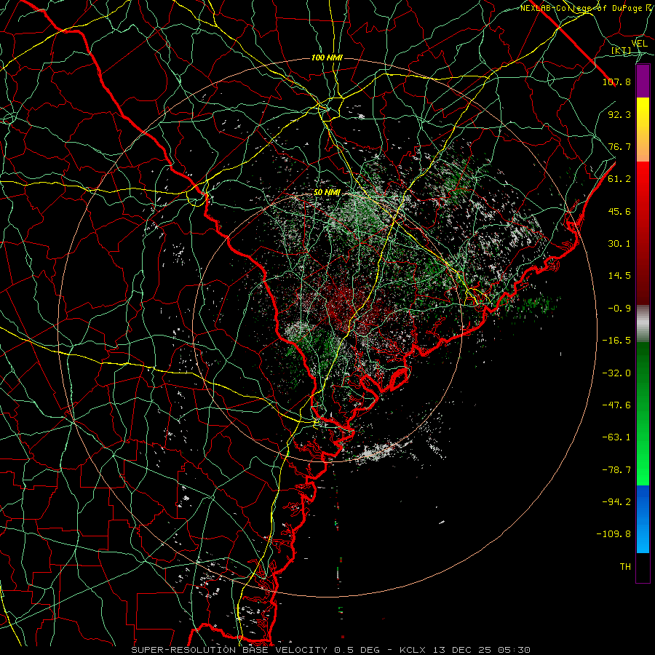Click the -0.9 velocity scale value
The height and width of the screenshot is (655, 655).
(x=619, y=309)
